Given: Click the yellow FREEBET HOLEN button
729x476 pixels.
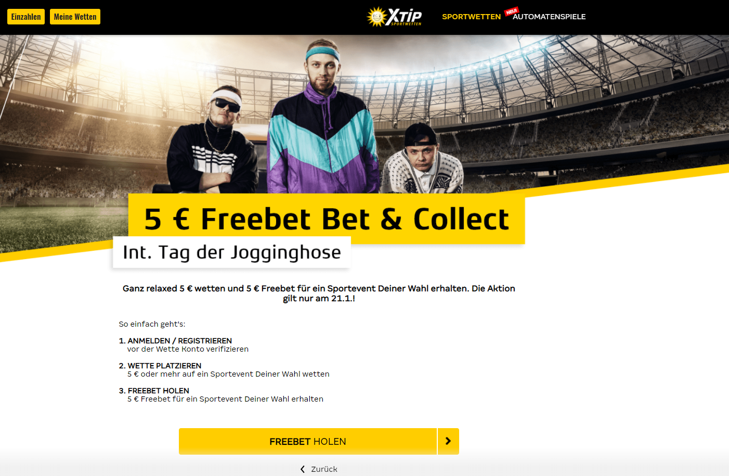Looking at the screenshot, I should click(308, 441).
